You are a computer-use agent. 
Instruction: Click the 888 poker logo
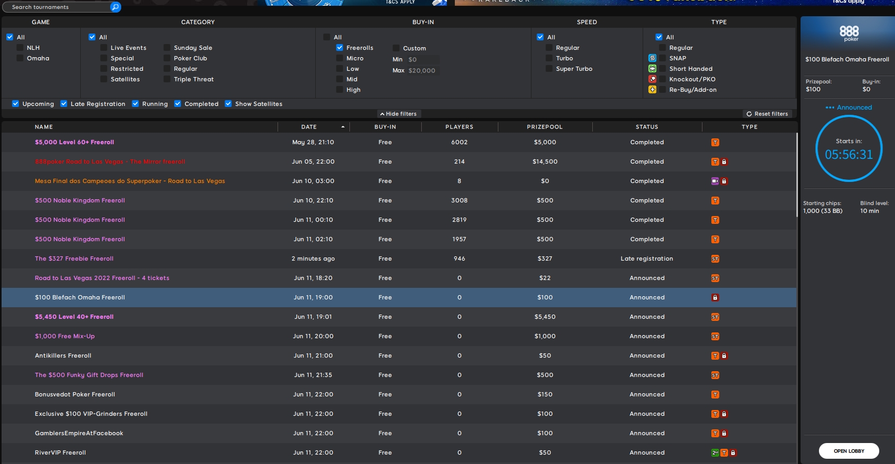pyautogui.click(x=849, y=34)
